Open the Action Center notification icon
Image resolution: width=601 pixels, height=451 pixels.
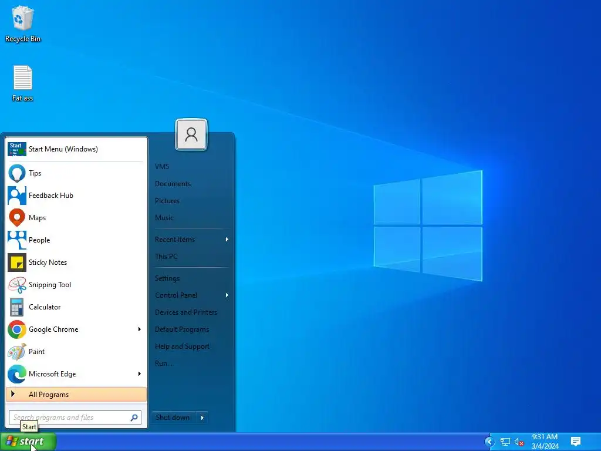576,442
